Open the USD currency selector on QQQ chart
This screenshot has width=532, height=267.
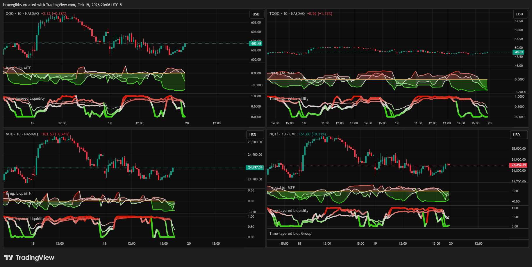tap(256, 14)
